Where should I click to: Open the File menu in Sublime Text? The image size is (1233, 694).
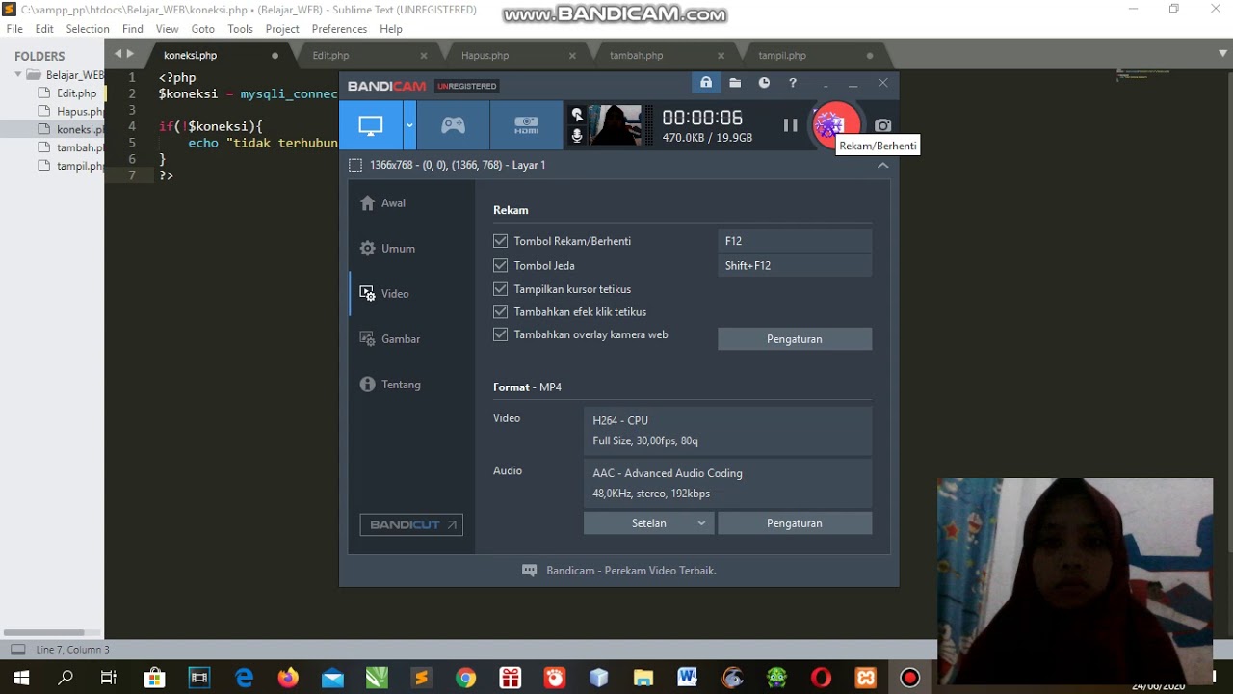coord(14,29)
